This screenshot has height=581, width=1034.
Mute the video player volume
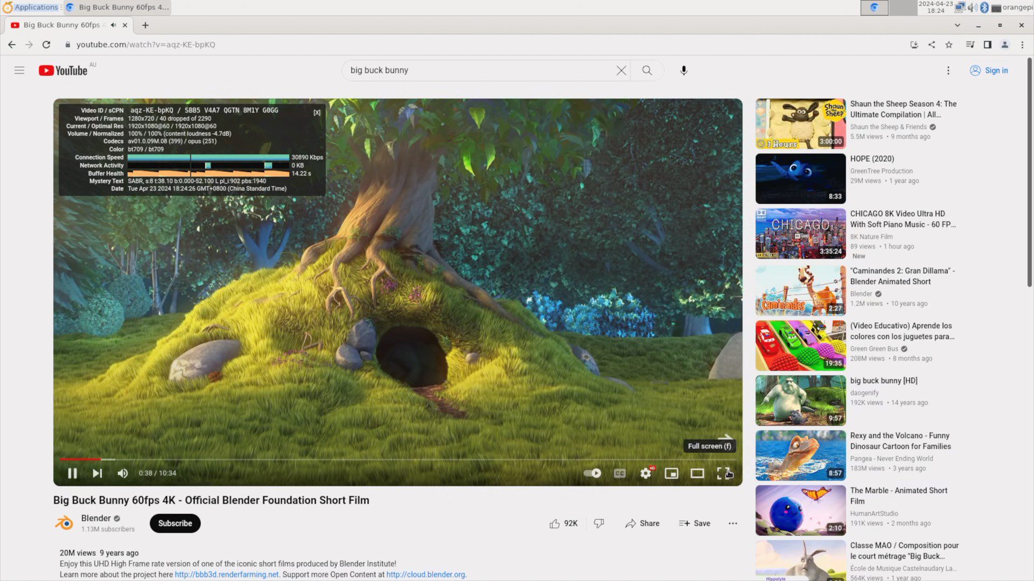coord(123,473)
